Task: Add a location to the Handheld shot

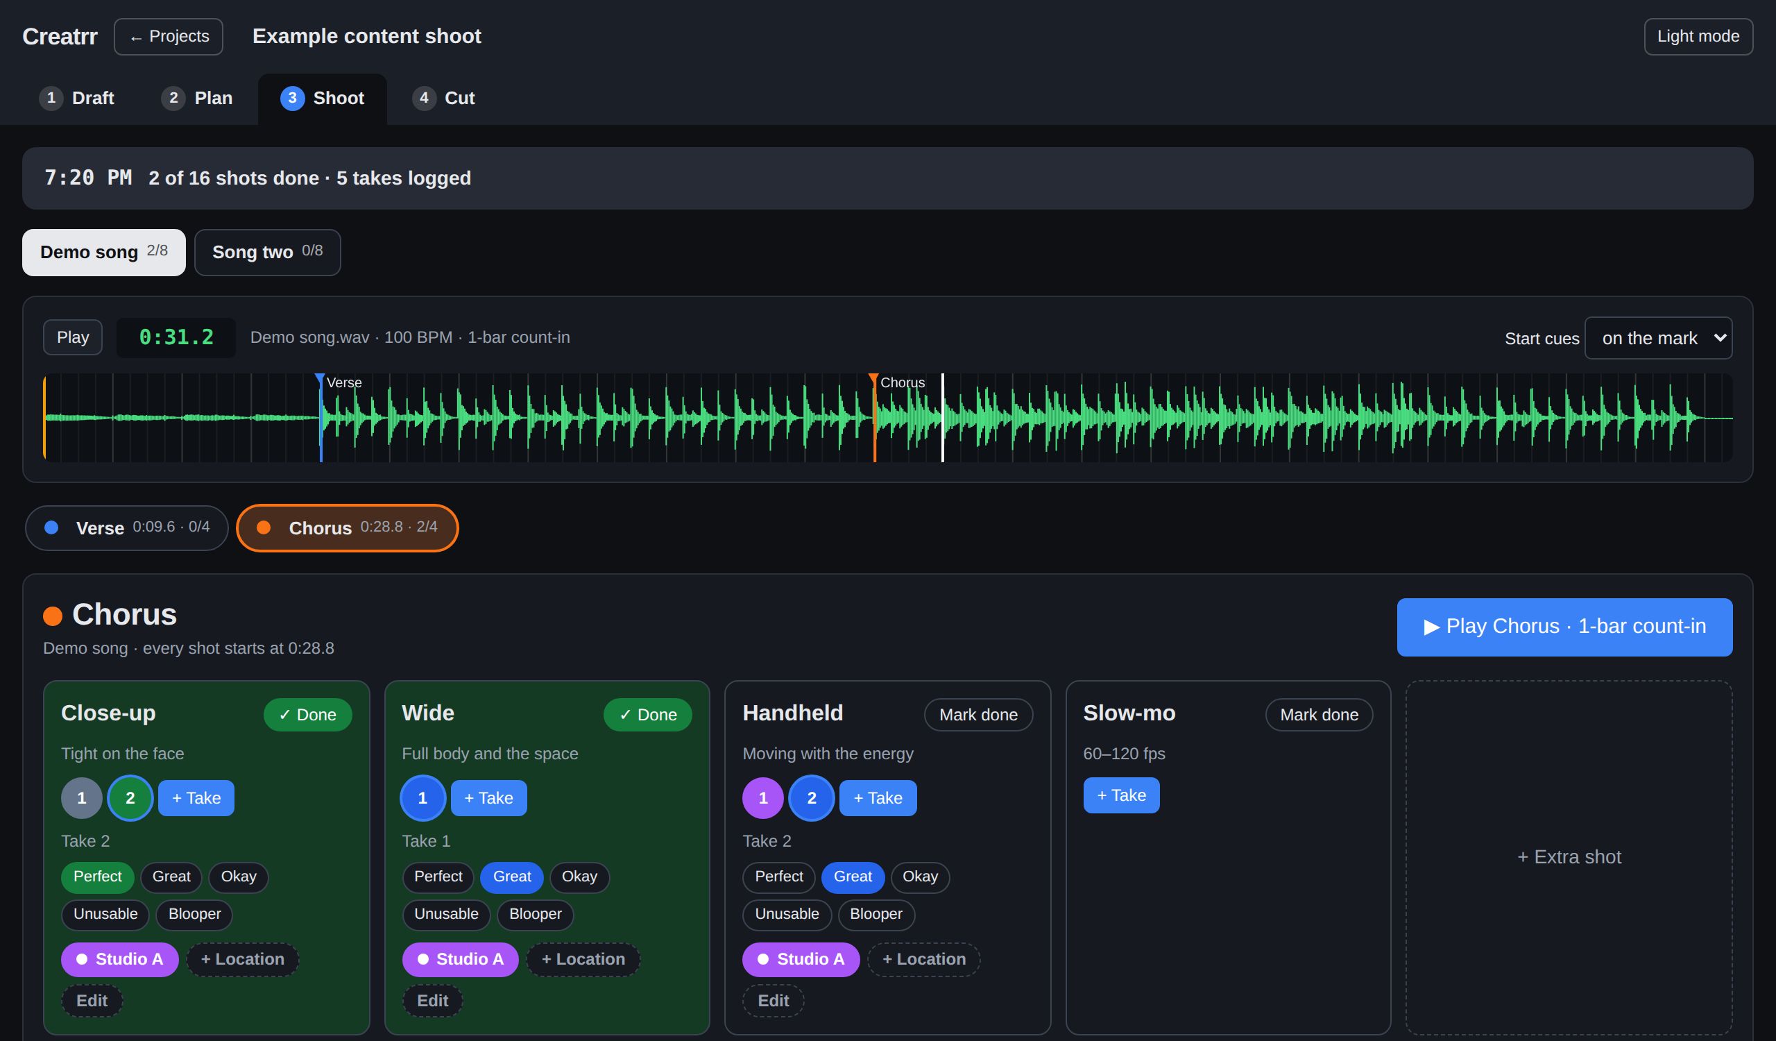Action: (923, 959)
